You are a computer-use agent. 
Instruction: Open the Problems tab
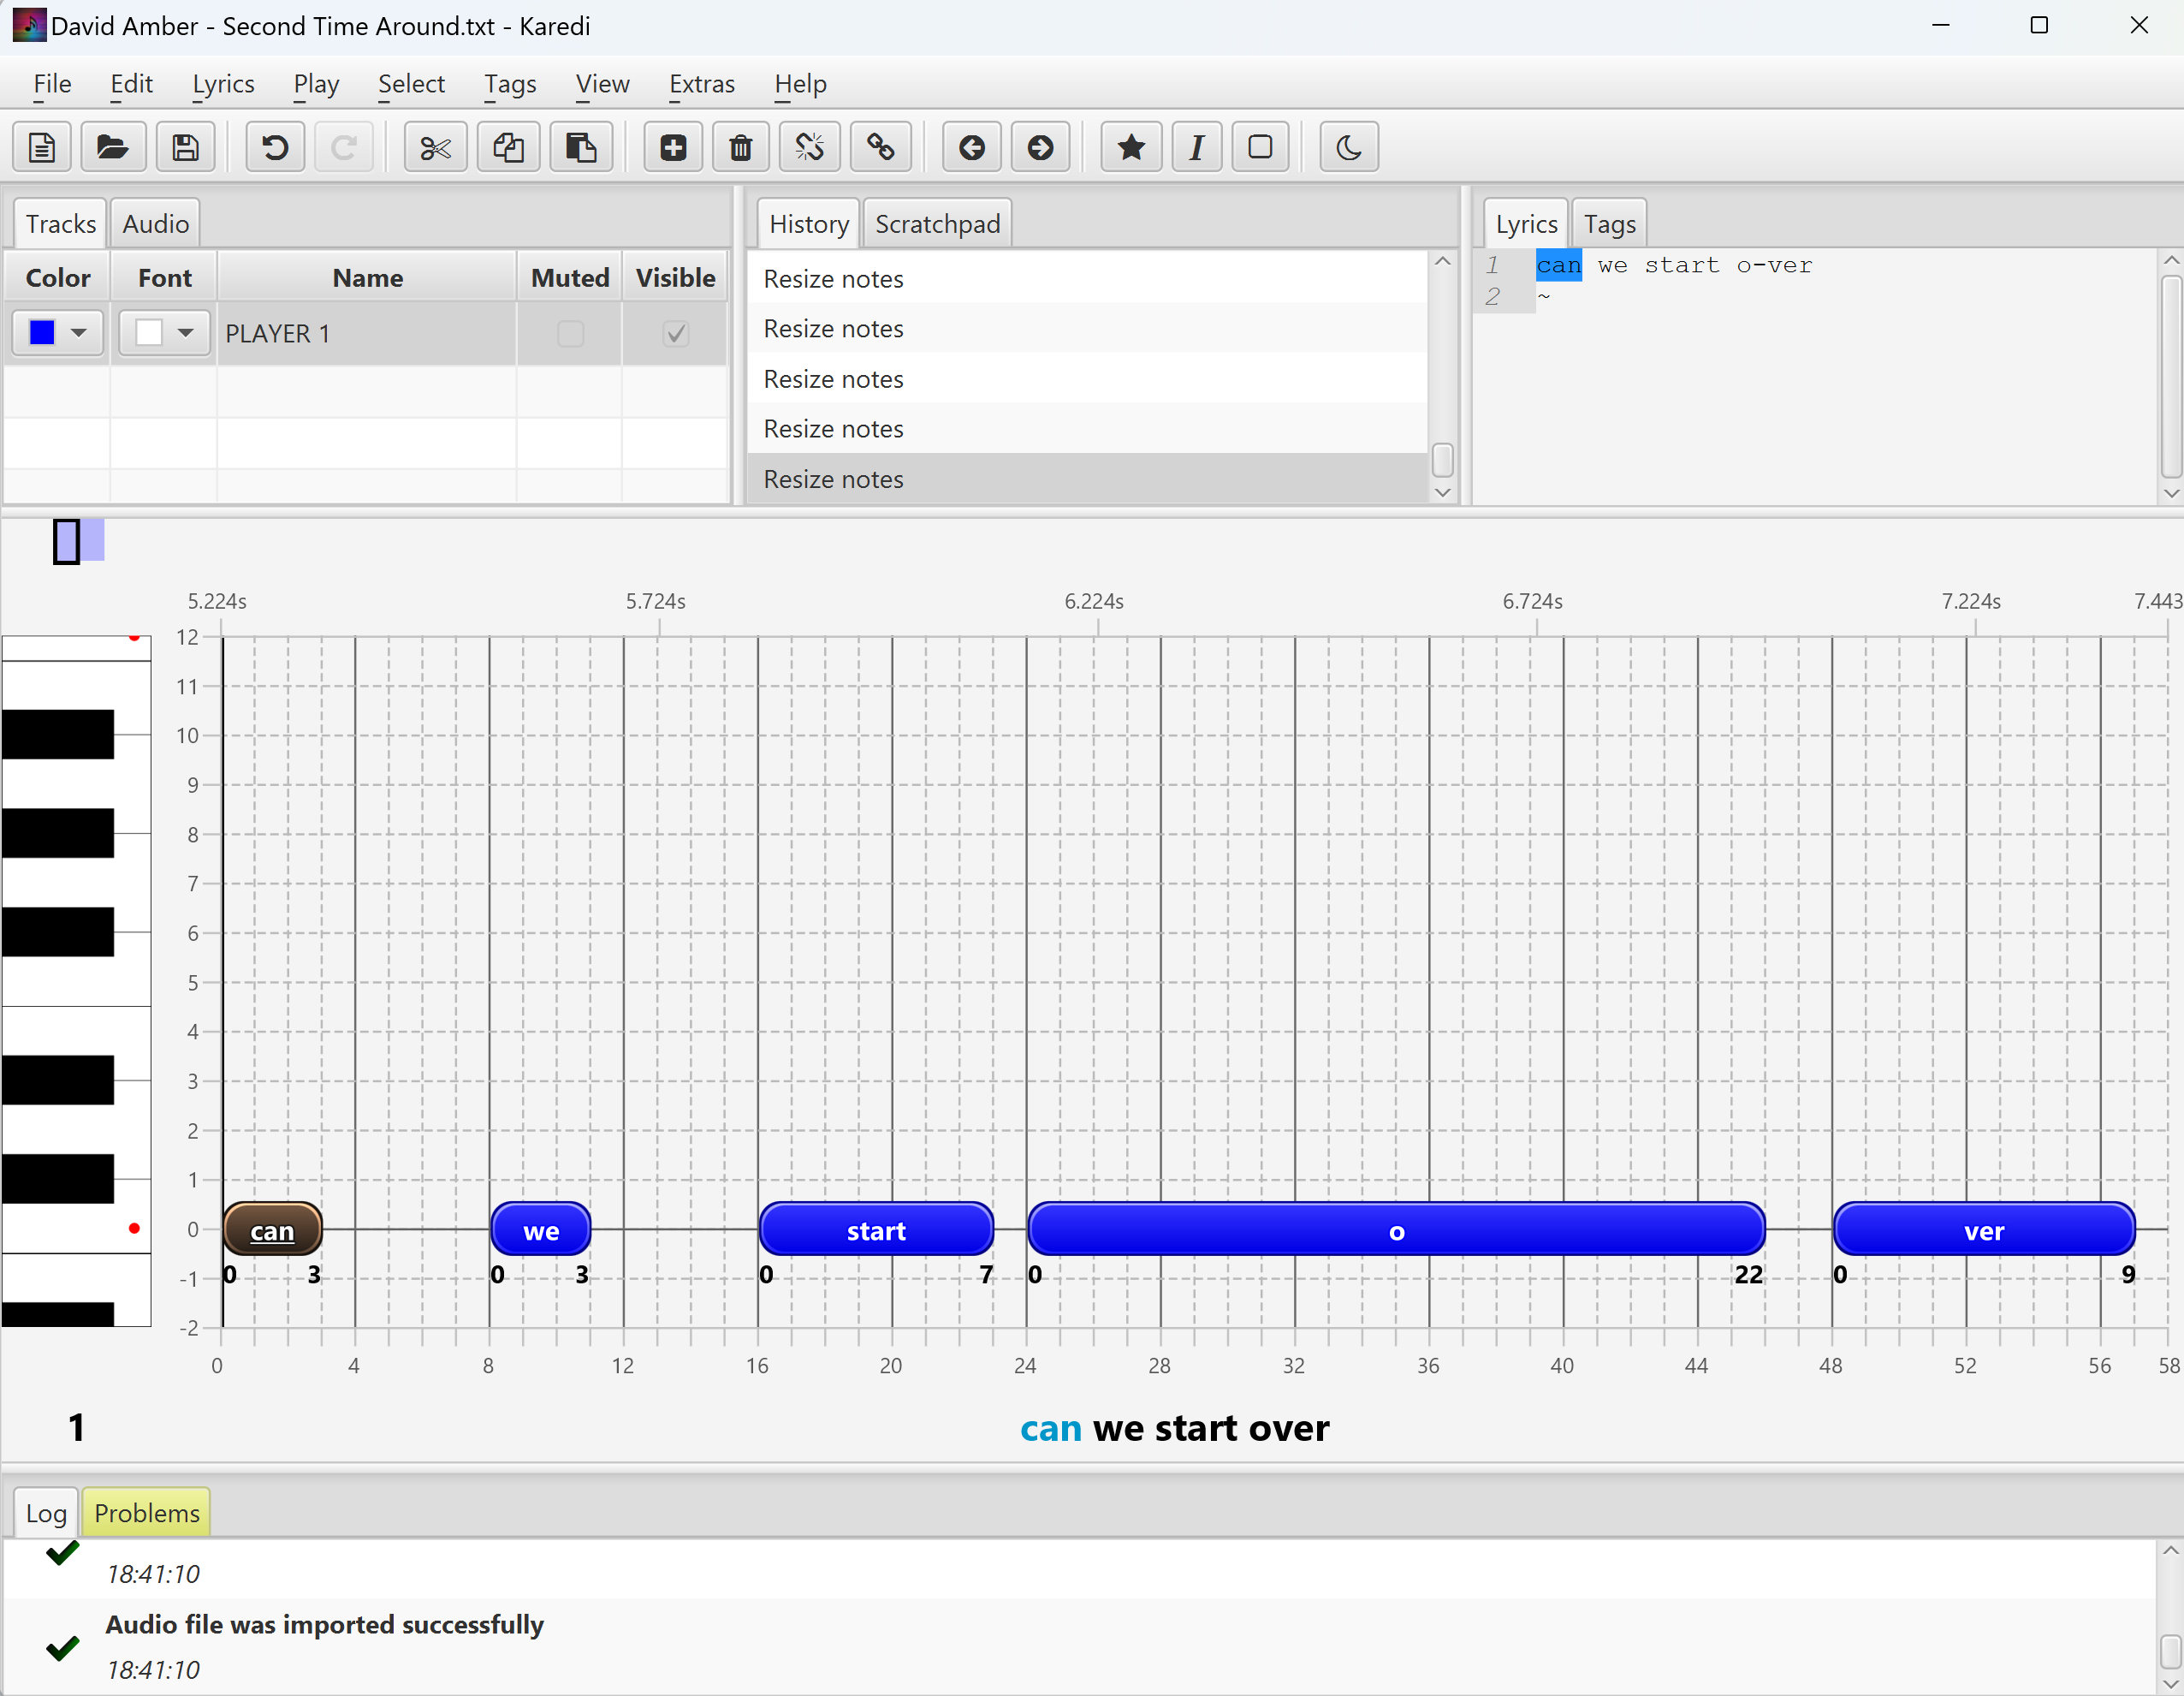tap(147, 1512)
